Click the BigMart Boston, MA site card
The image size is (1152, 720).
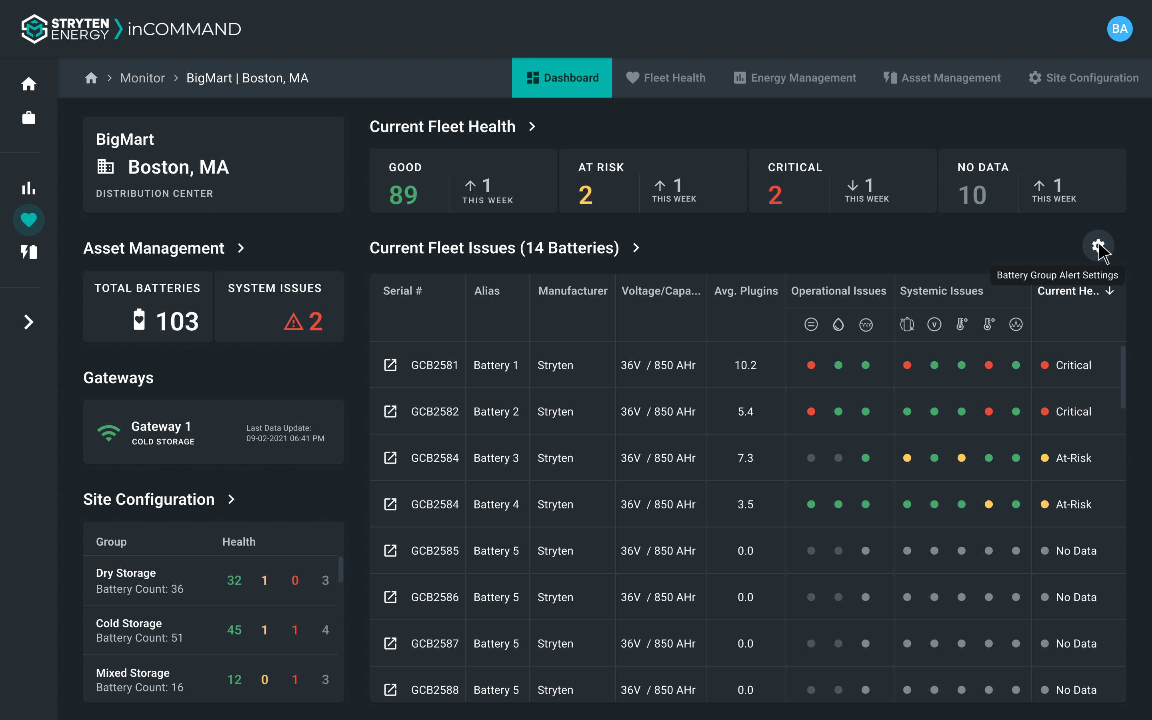click(213, 165)
